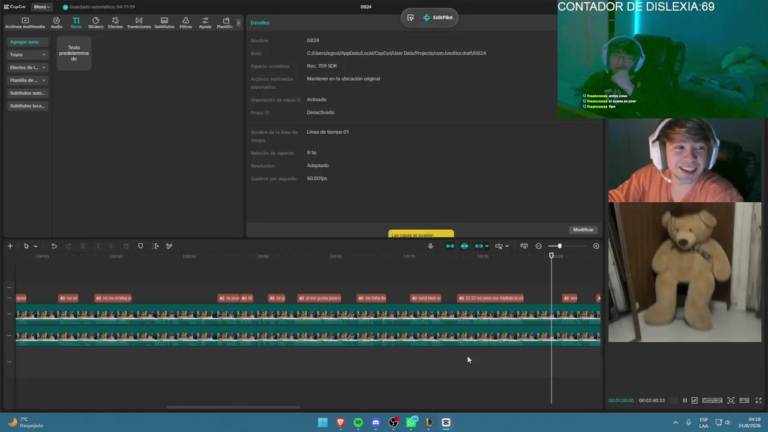768x432 pixels.
Task: Toggle the main track magnet
Action: (x=450, y=246)
